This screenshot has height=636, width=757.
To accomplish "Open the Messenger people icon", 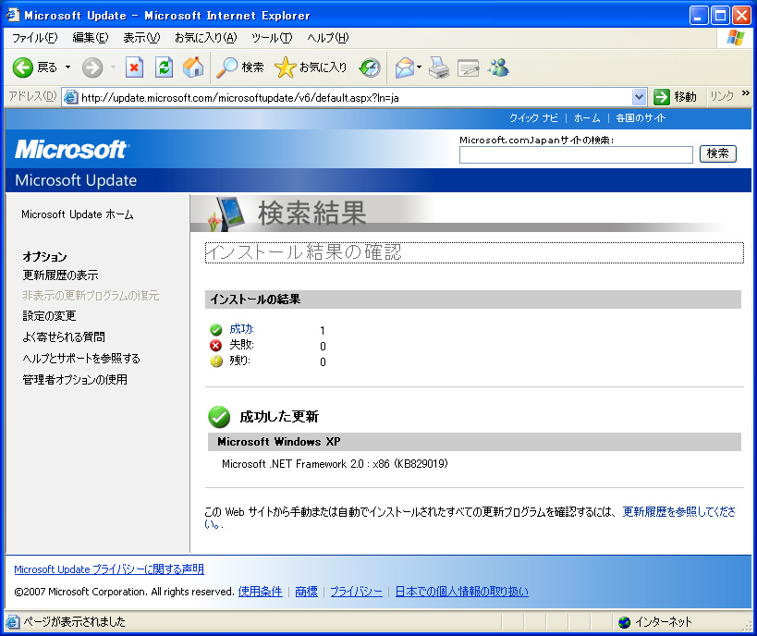I will coord(498,67).
